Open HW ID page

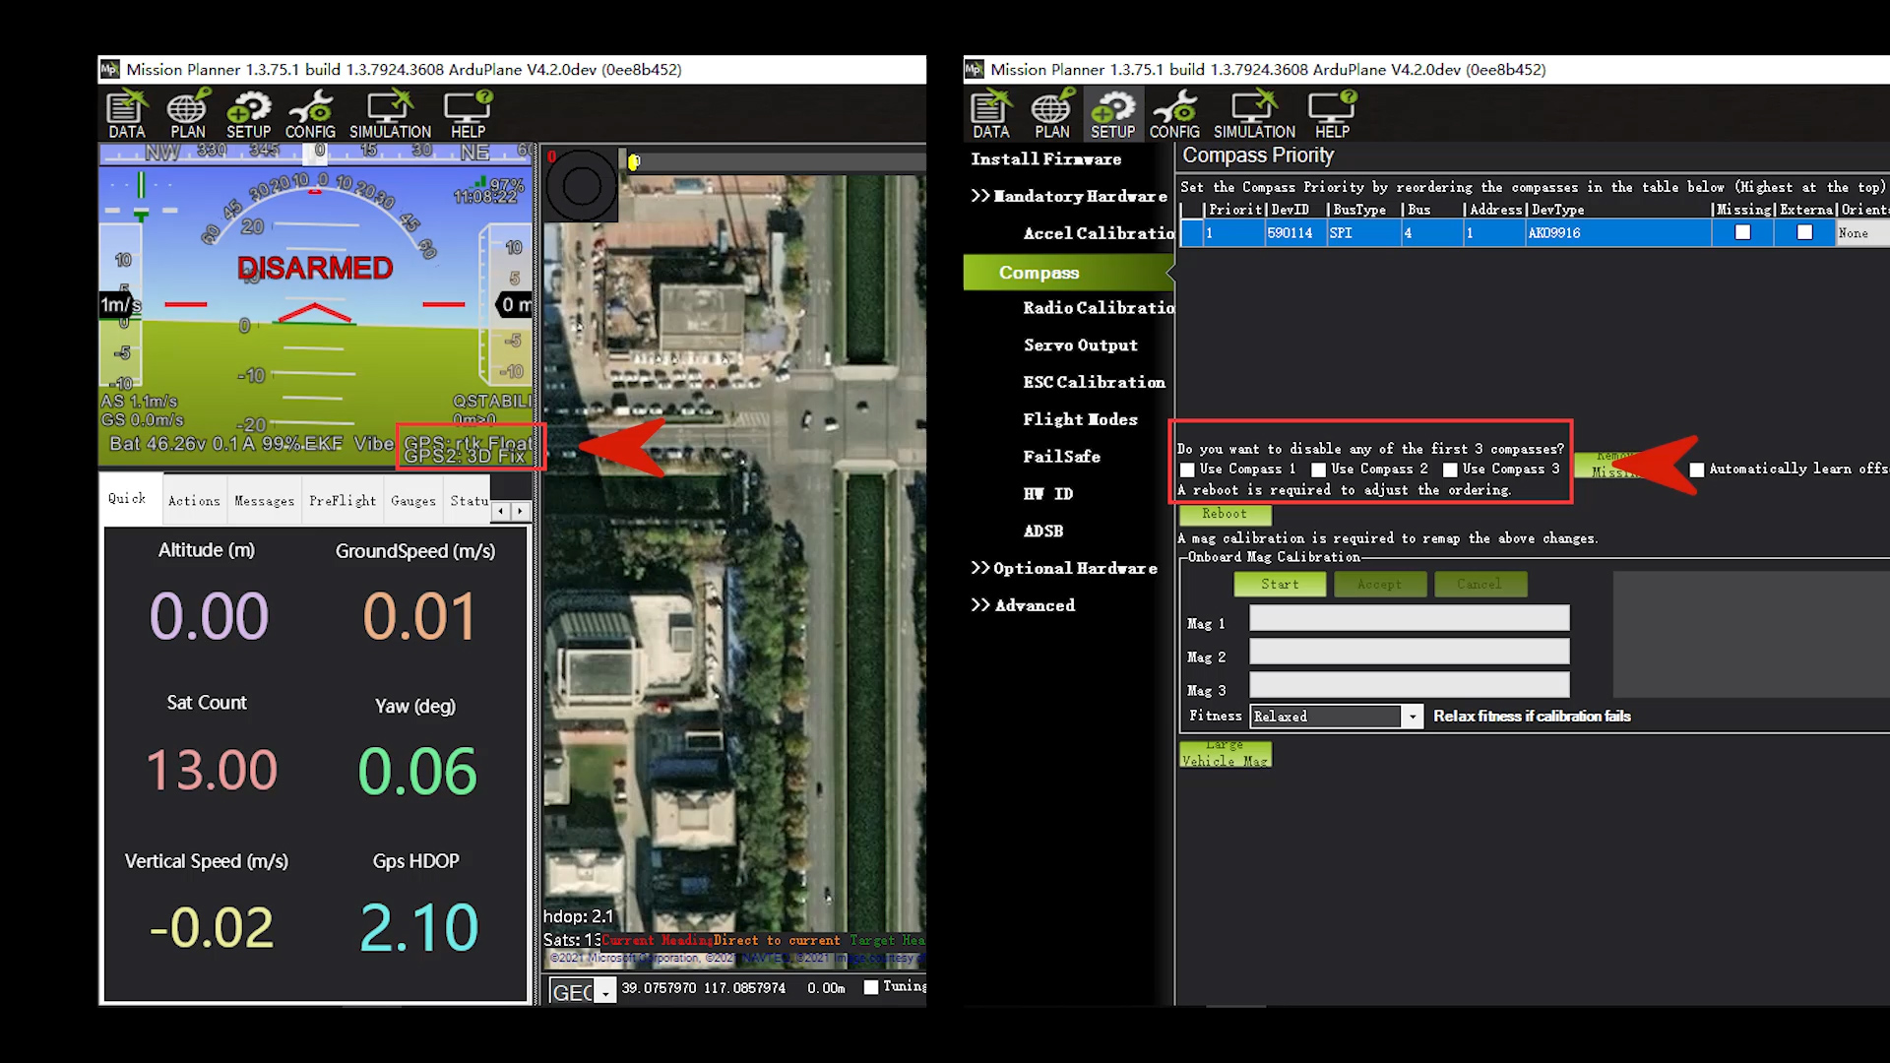click(1047, 494)
